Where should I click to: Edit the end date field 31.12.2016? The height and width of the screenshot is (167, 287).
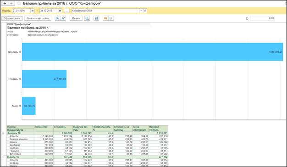(x=49, y=11)
